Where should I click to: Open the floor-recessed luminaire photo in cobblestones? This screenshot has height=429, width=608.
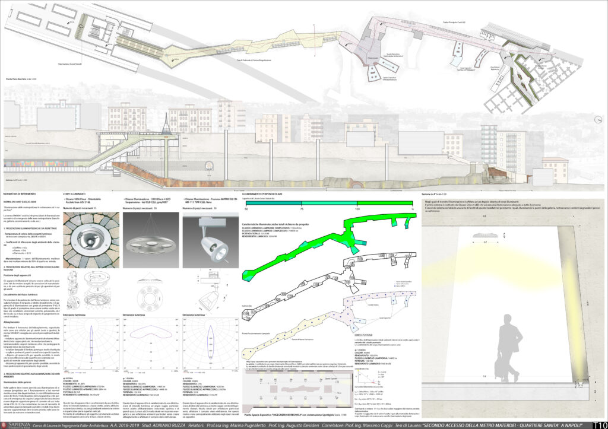(91, 240)
